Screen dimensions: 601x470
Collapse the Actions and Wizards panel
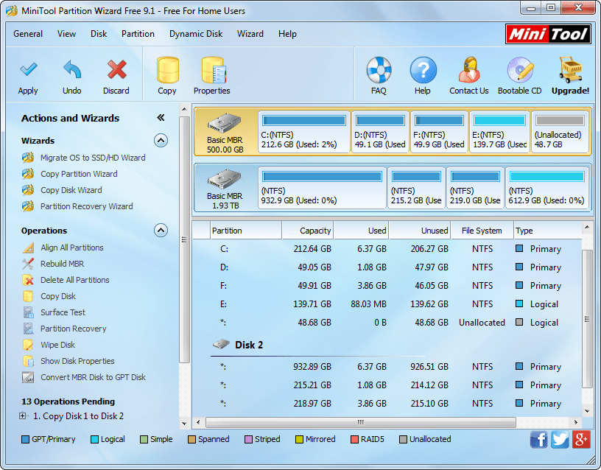point(161,118)
